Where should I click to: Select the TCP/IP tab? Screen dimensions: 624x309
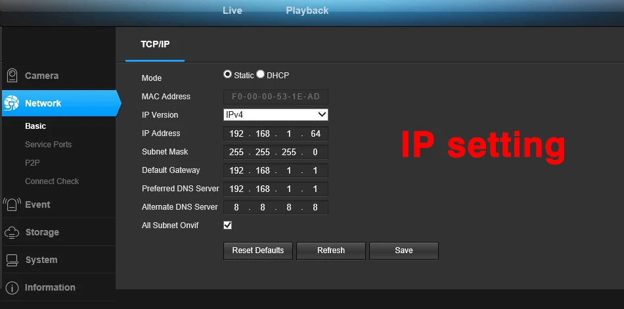155,44
